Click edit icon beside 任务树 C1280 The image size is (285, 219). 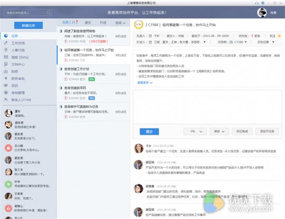[x=231, y=42]
